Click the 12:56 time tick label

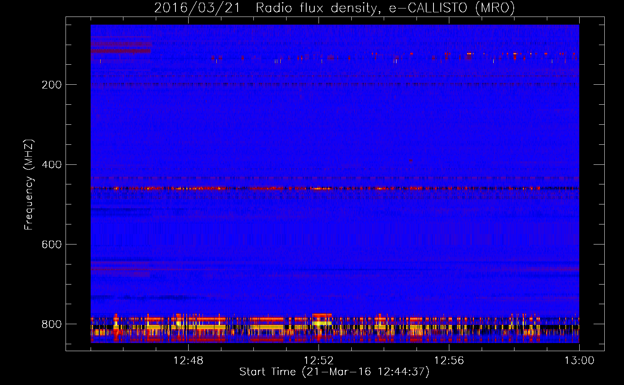click(449, 361)
